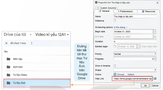The width and height of the screenshot is (163, 90).
Task: Select the Tư liệu Video folder
Action: pos(37,75)
